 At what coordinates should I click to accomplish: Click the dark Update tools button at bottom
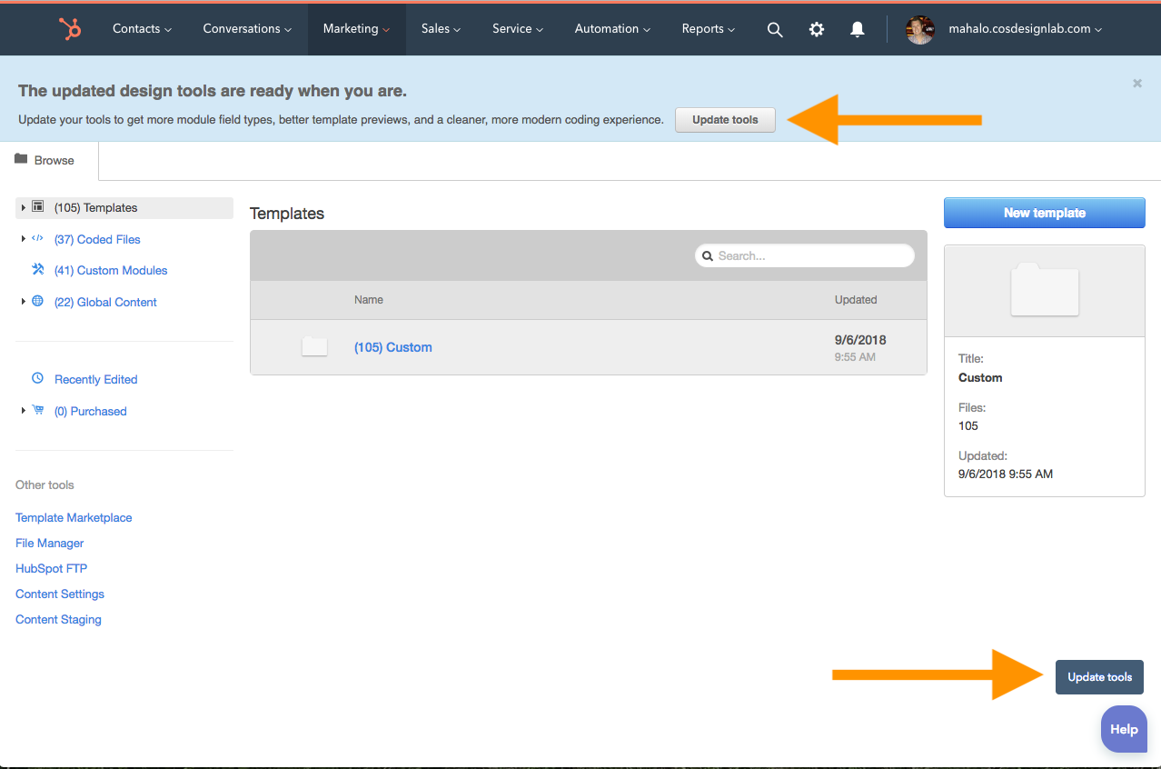point(1099,677)
